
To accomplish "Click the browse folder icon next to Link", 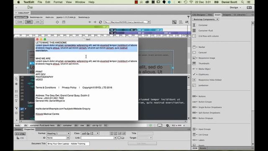I will point(123,138).
